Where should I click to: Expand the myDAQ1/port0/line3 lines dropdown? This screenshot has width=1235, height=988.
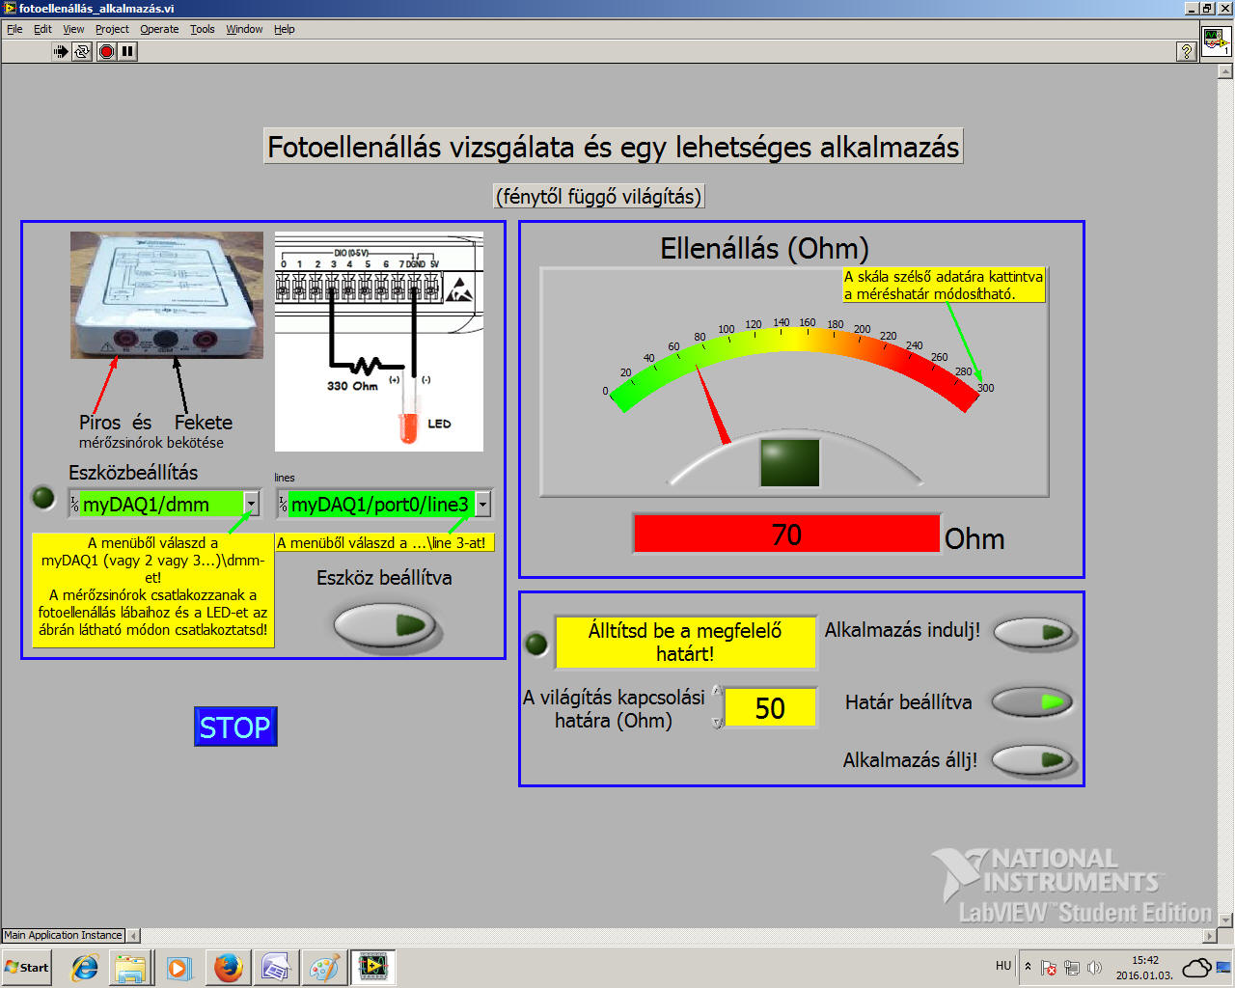[x=482, y=504]
